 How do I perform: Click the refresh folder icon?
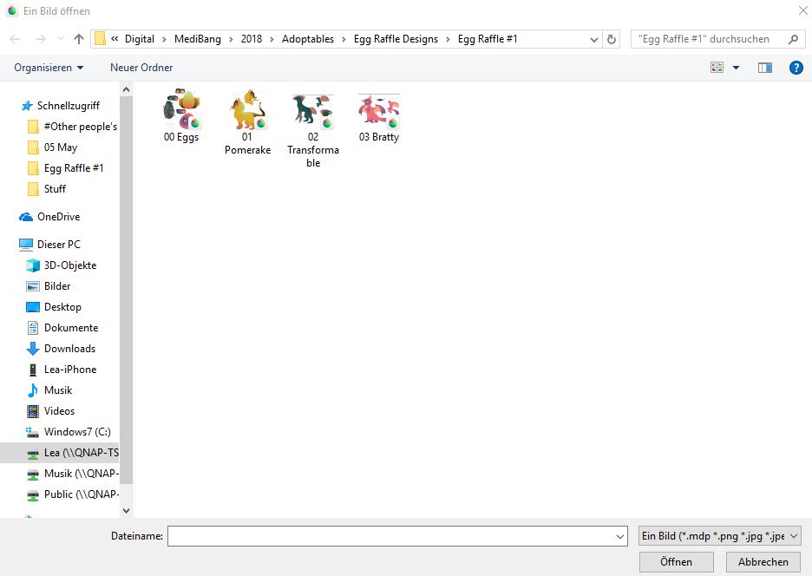coord(612,39)
